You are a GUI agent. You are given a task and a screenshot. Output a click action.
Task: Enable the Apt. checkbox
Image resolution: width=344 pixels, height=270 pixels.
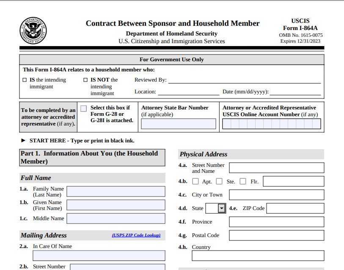[195, 181]
